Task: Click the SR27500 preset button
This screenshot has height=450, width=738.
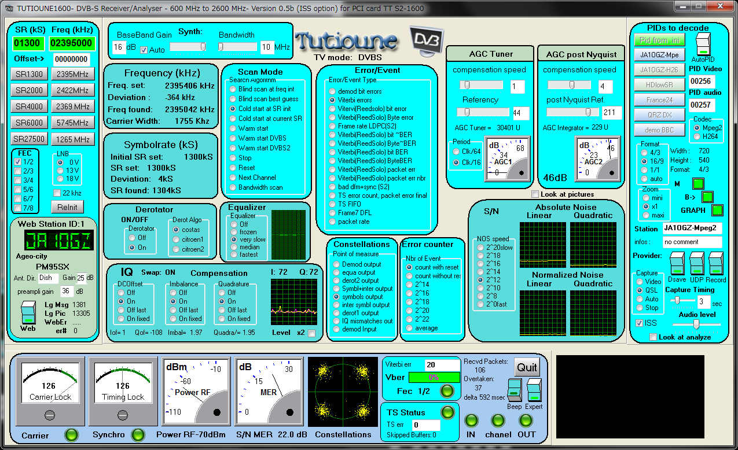Action: coord(29,139)
